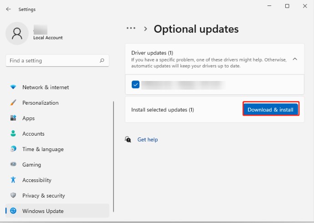Screen dimensions: 314x223
Task: Uncheck the selected driver update checkbox
Action: (135, 85)
